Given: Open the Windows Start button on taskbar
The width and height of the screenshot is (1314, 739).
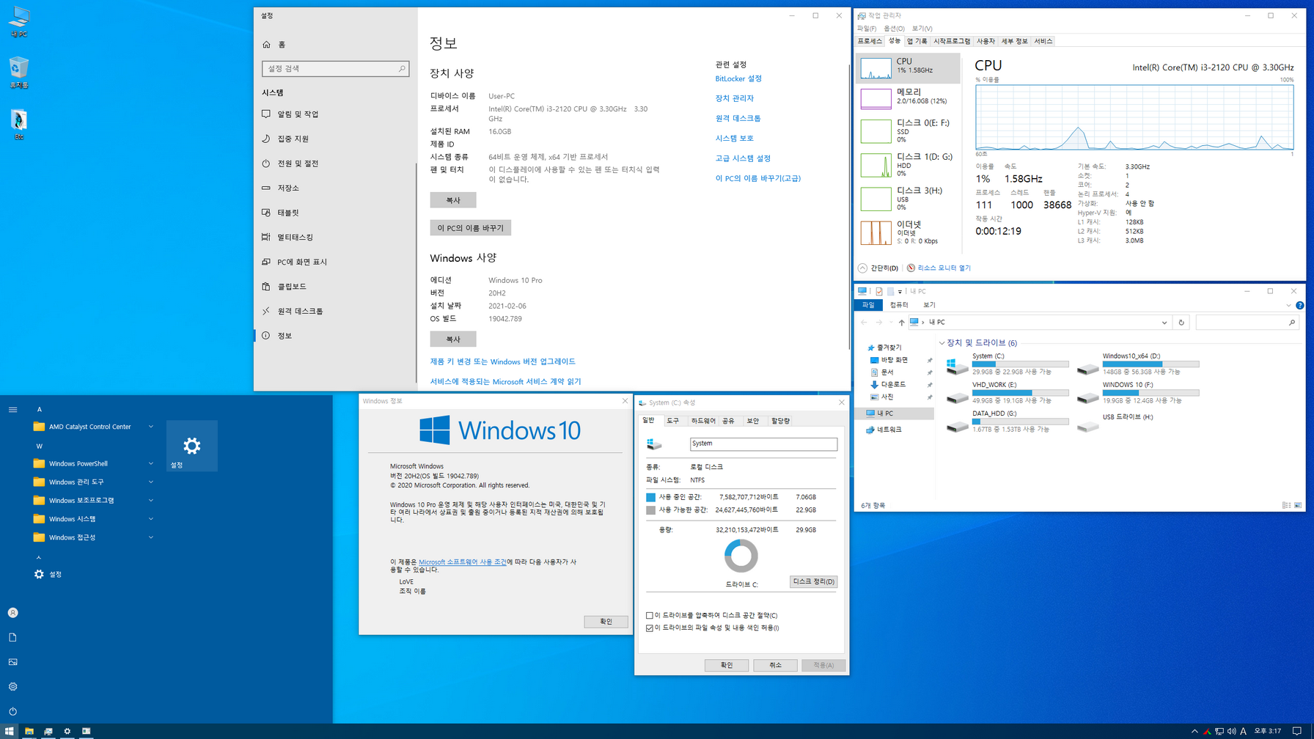Looking at the screenshot, I should click(10, 731).
